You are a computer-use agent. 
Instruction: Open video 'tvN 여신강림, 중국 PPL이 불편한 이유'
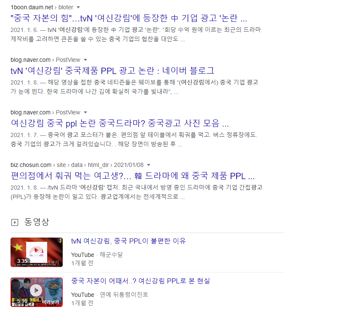click(128, 241)
